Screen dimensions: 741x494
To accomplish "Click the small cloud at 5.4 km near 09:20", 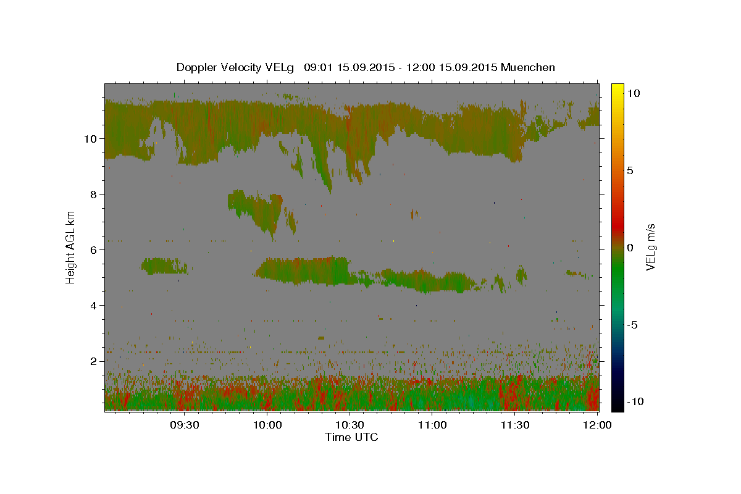I will (164, 266).
